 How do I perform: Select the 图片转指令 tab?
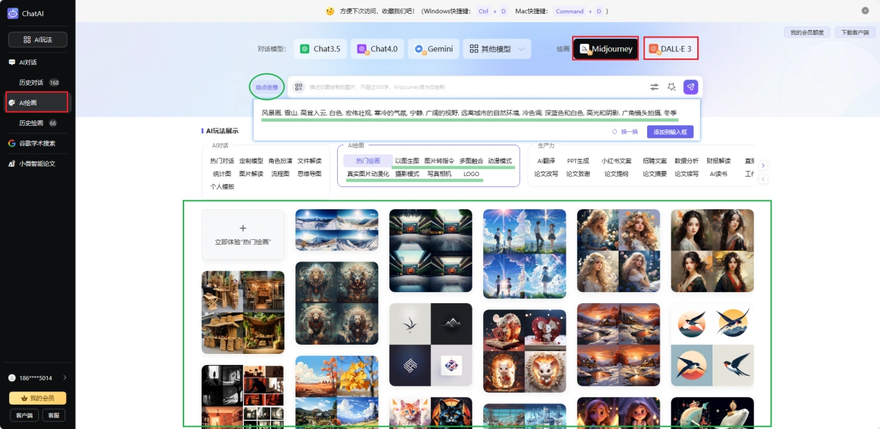[439, 161]
